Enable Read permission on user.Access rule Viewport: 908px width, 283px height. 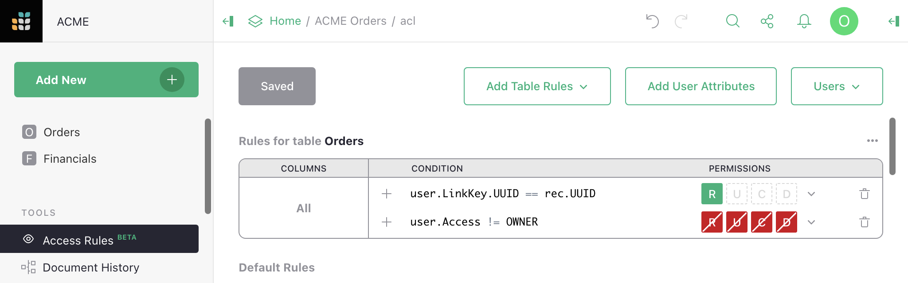(x=712, y=222)
